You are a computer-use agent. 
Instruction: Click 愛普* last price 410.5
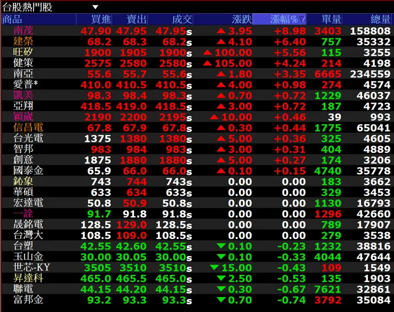(x=171, y=85)
